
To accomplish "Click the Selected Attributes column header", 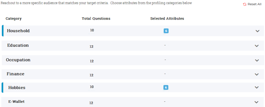I will click(x=167, y=19).
